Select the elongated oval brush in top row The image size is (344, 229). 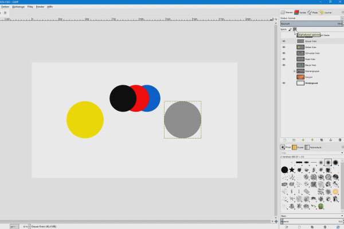click(306, 163)
